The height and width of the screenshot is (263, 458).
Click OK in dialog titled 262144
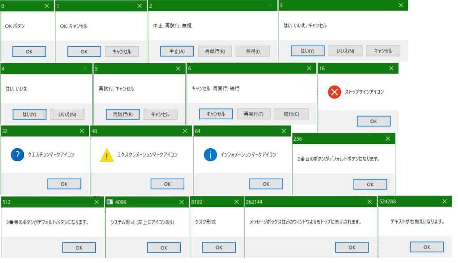[x=352, y=247]
